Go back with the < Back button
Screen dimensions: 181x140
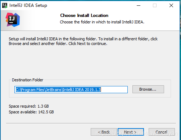pyautogui.click(x=104, y=132)
